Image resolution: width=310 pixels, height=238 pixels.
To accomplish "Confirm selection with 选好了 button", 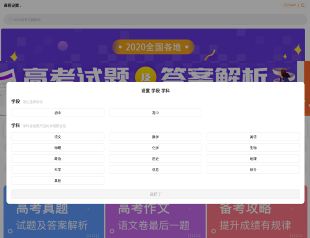I will [155, 194].
